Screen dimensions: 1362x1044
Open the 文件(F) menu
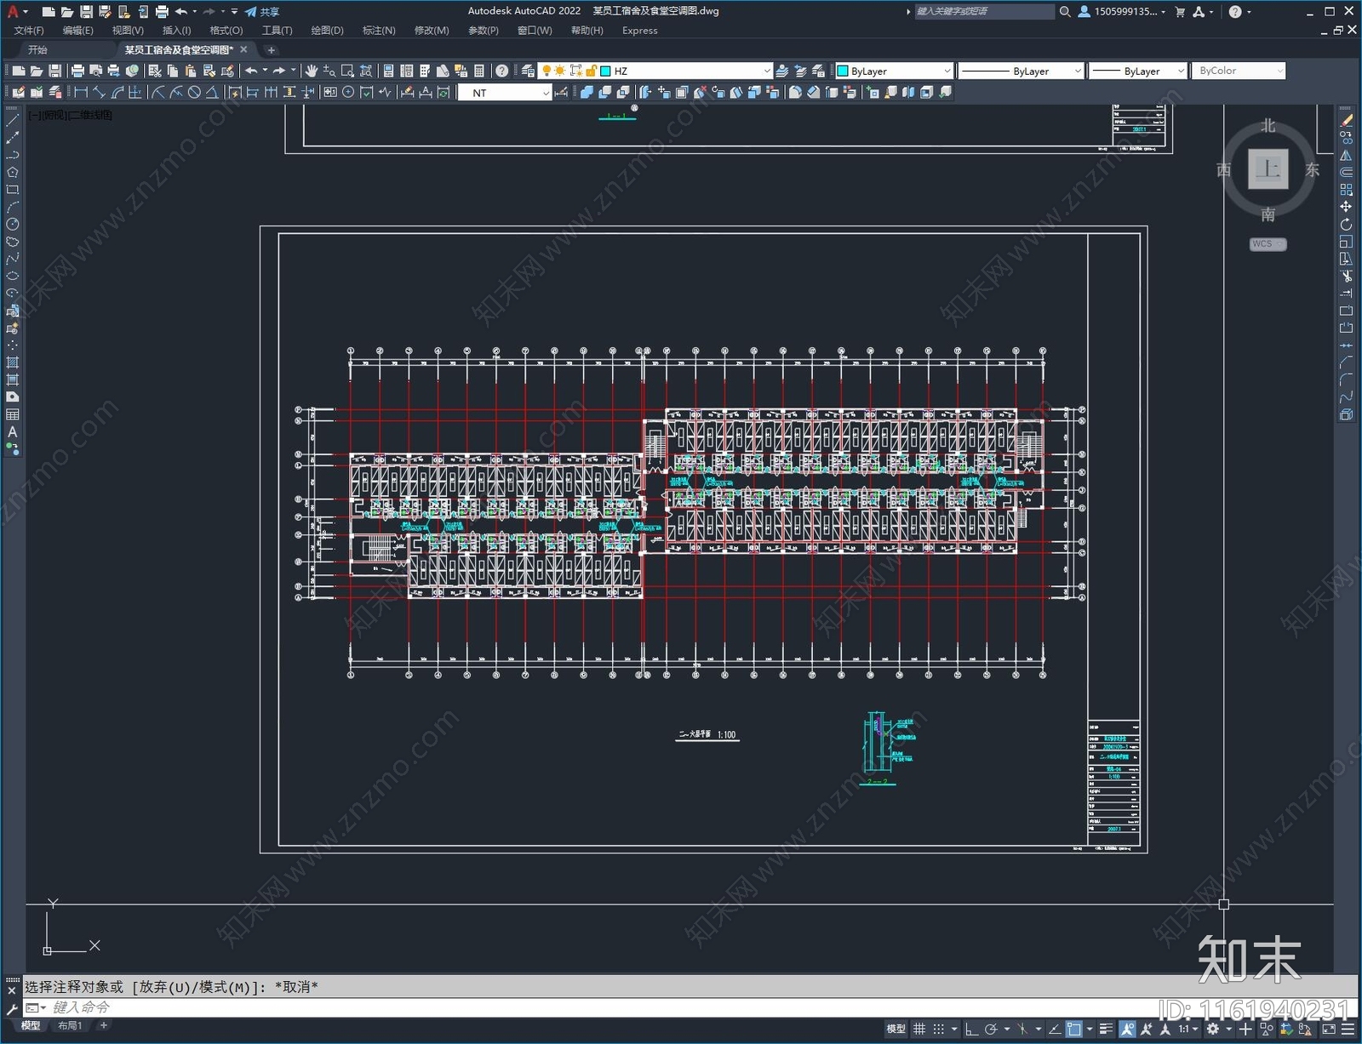(x=29, y=31)
